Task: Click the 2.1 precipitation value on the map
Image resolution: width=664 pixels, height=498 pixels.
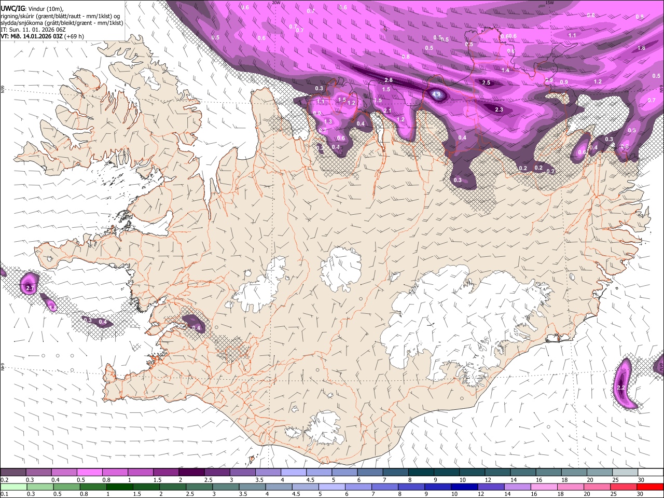Action: click(388, 110)
